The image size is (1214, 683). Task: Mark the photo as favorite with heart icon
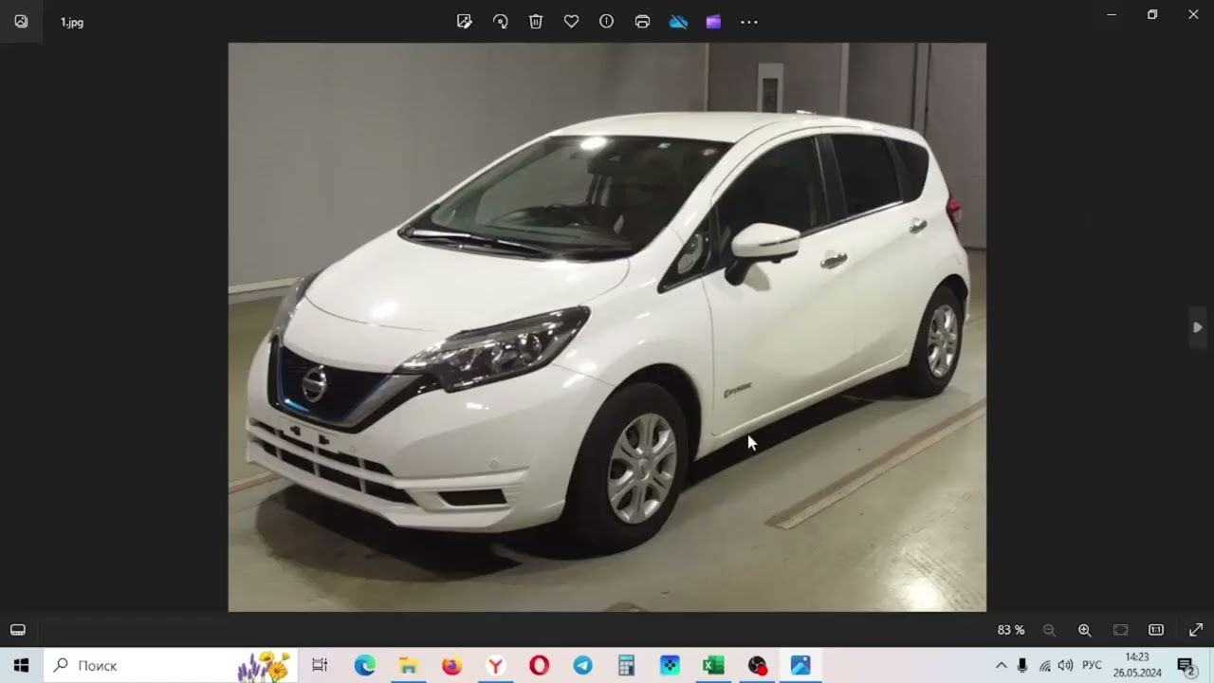pyautogui.click(x=571, y=21)
